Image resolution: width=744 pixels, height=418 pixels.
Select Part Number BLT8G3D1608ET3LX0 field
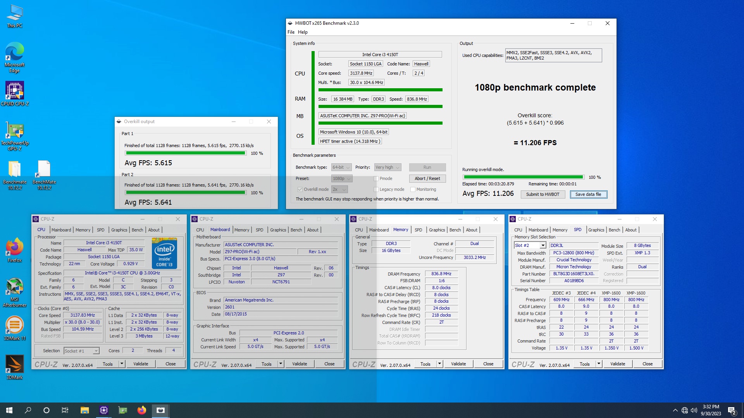point(573,274)
